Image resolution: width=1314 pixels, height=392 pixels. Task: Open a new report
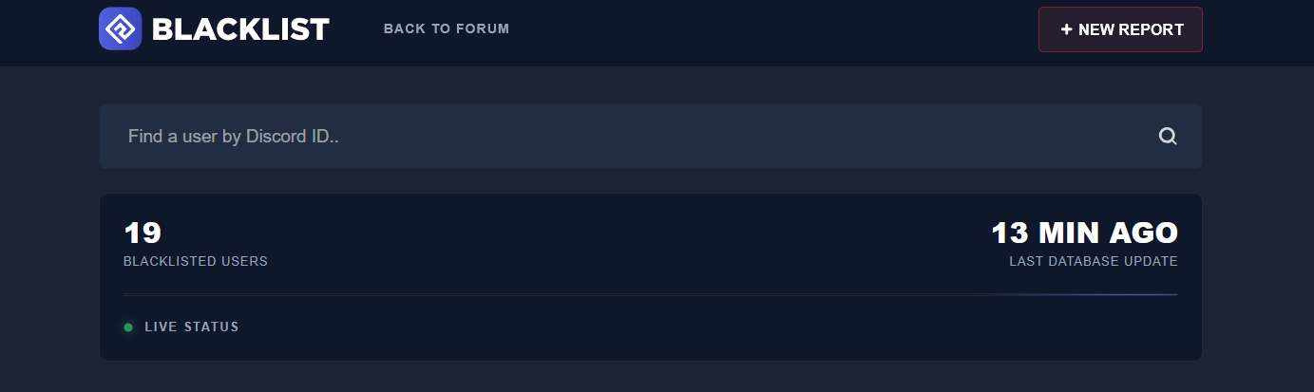[x=1120, y=29]
